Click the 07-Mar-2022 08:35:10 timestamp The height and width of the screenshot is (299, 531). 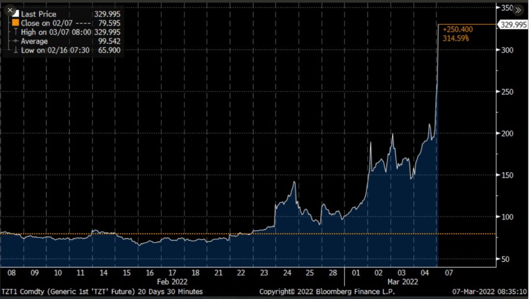(490, 292)
